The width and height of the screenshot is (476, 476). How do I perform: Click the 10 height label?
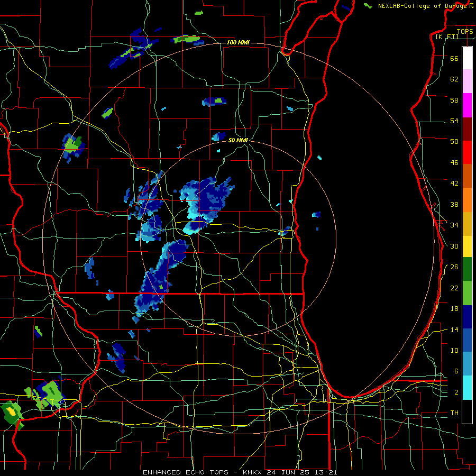point(454,350)
